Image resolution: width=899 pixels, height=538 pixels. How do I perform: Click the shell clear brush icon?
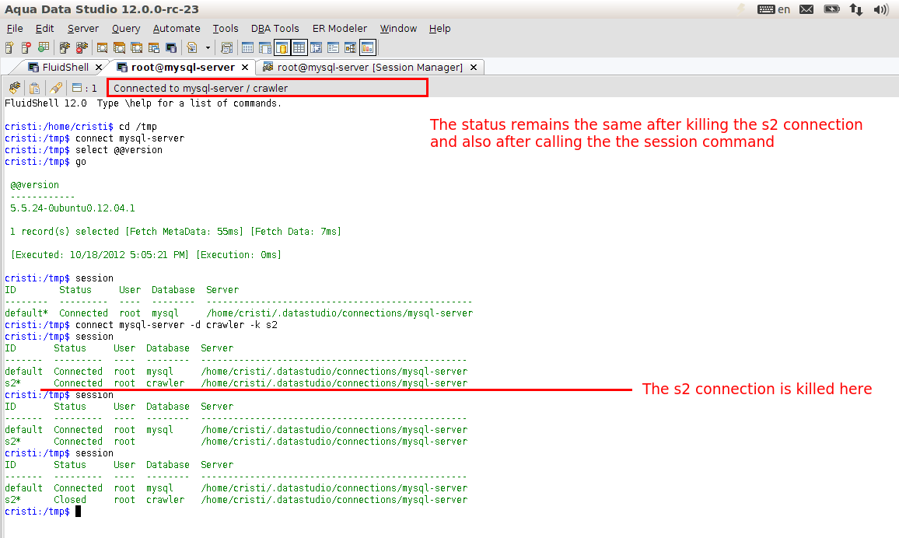56,88
